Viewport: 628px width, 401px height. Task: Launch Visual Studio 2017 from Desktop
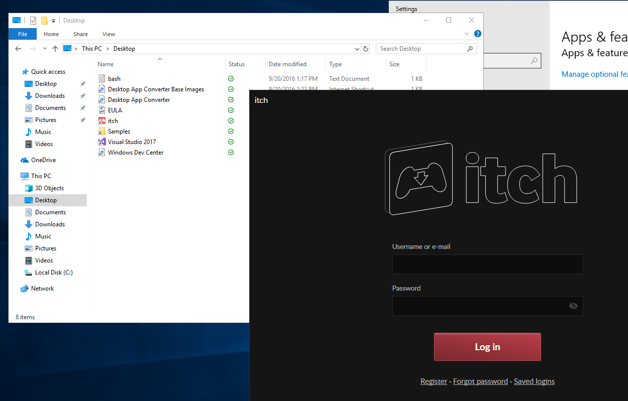(x=131, y=142)
